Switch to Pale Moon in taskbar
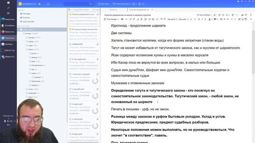 pos(8,44)
